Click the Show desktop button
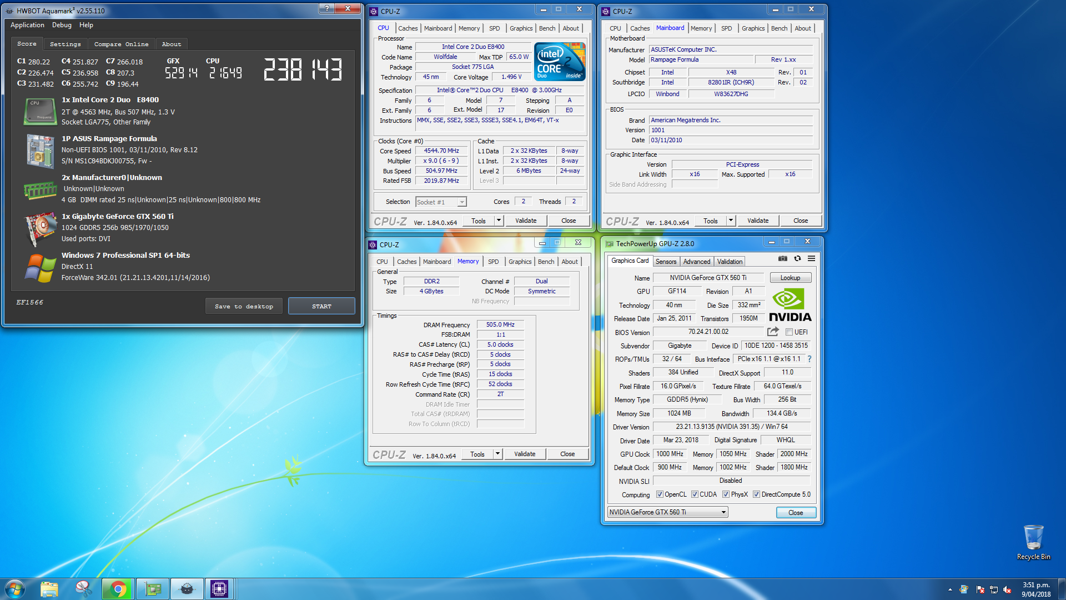Screen dimensions: 1066x600 1062,589
